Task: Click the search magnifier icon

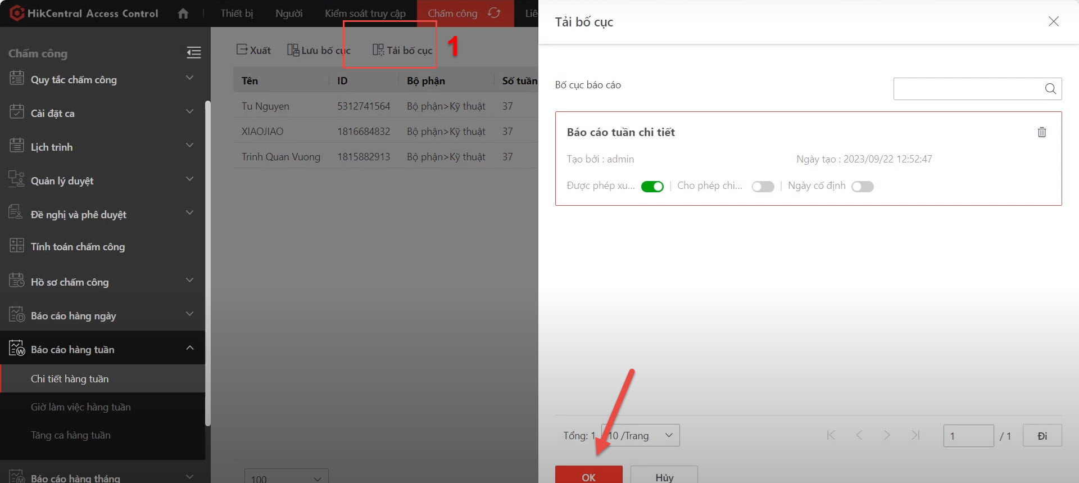Action: click(x=1050, y=89)
